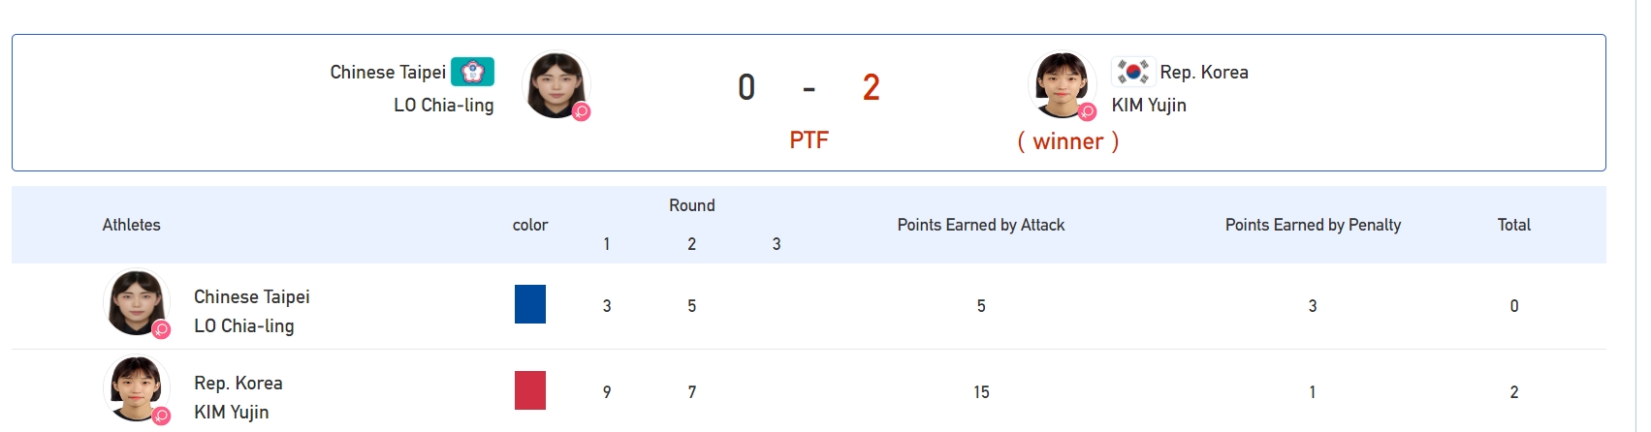Click the Chinese Taipei flag icon
Viewport: 1651px width, 432px height.
tap(472, 72)
